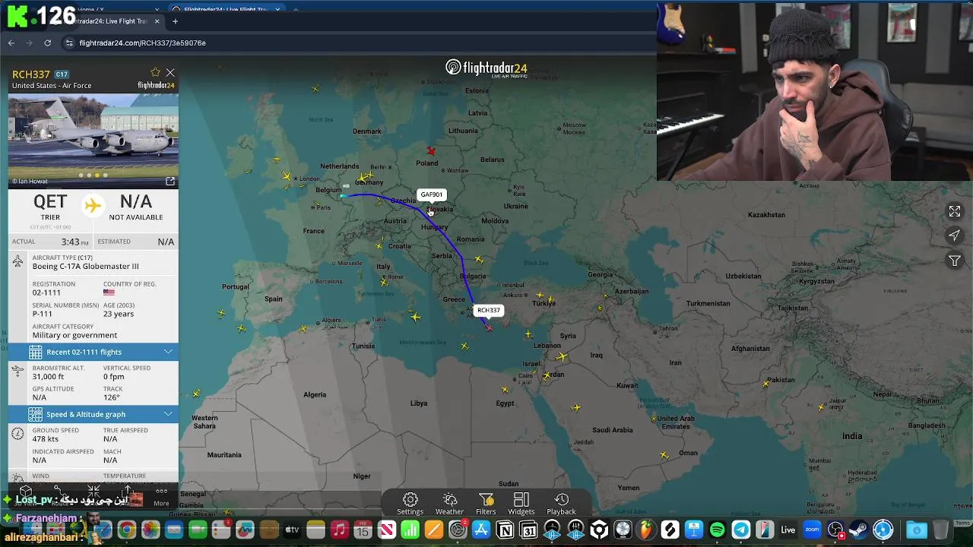Click Boeing C-17A Globemaster III text

(85, 267)
